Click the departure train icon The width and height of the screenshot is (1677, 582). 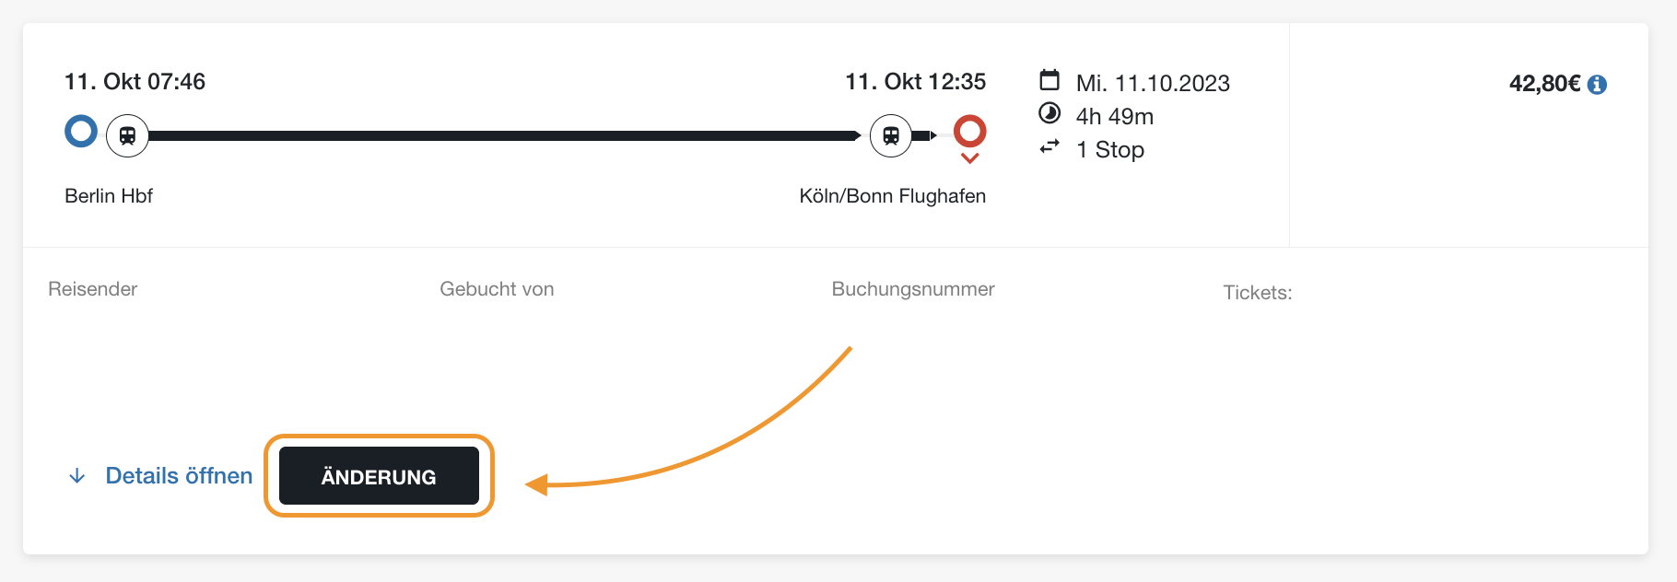pyautogui.click(x=127, y=136)
